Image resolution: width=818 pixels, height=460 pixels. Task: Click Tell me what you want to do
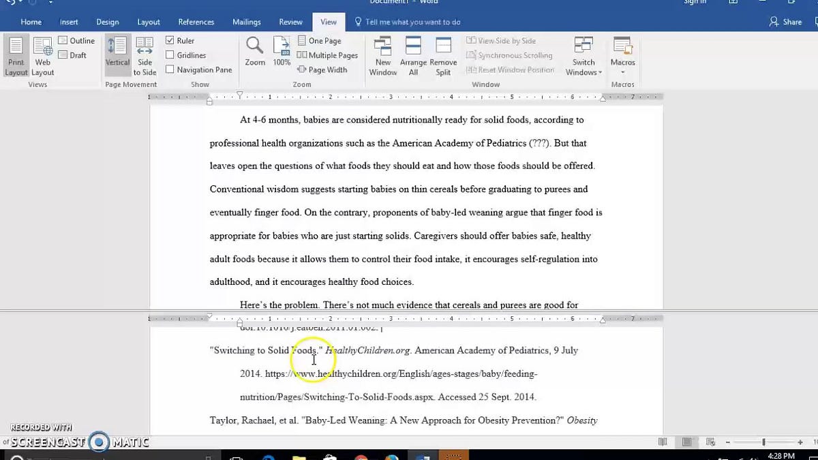coord(407,21)
